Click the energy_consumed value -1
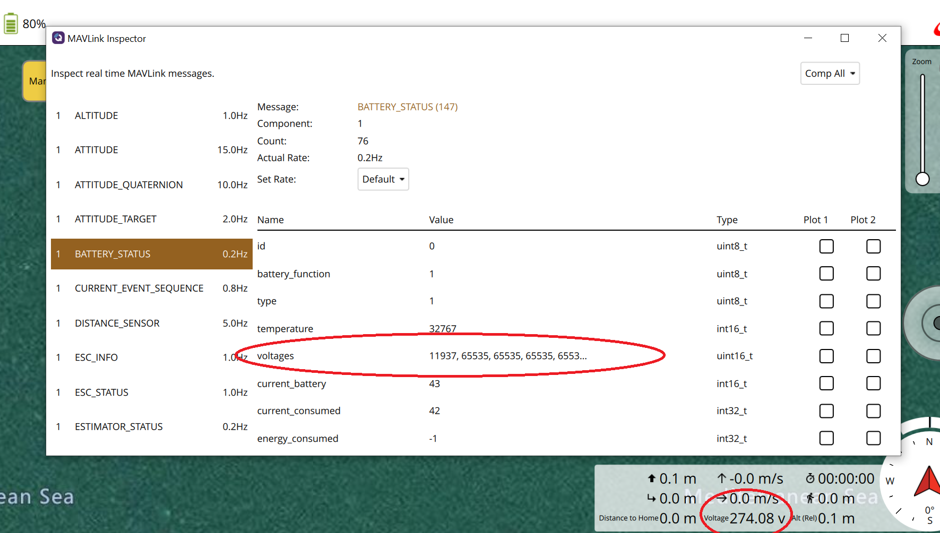 433,439
